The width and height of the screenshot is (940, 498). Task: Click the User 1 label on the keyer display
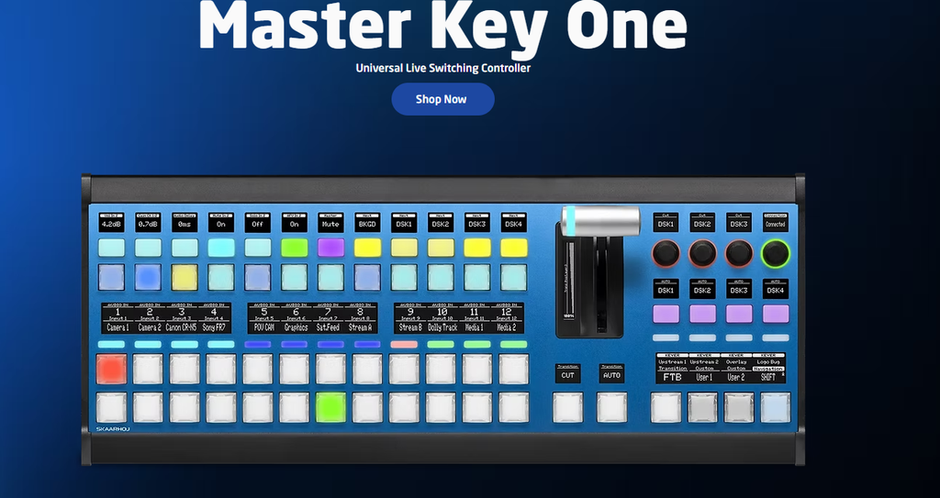(704, 378)
